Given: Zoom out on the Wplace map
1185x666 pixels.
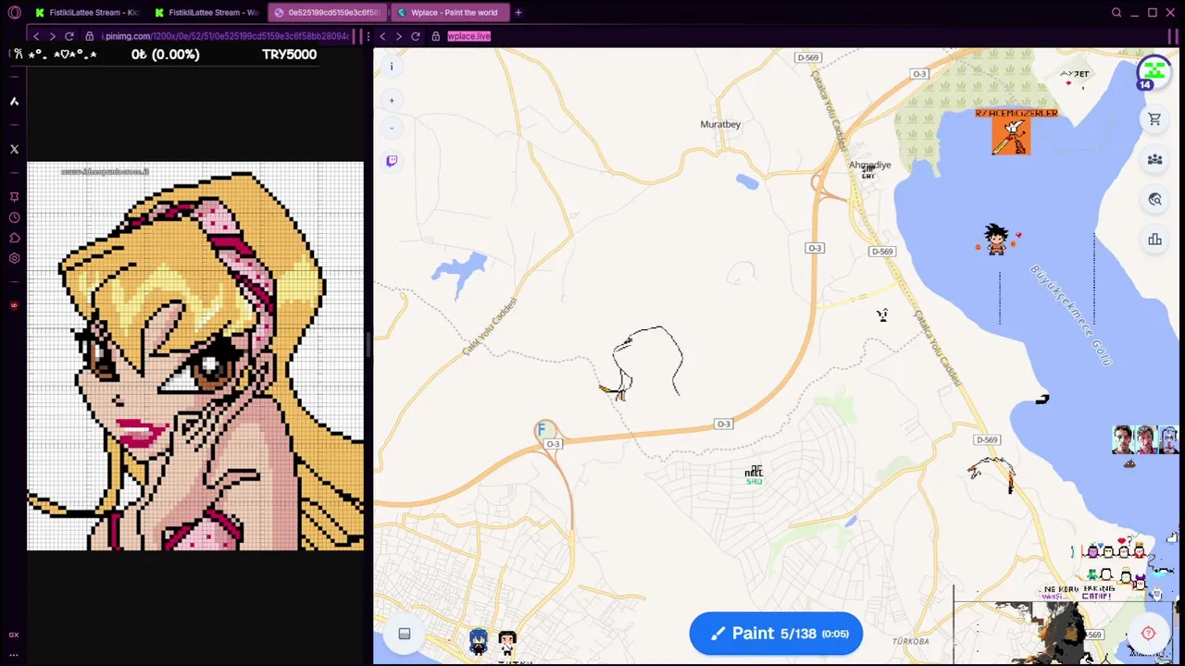Looking at the screenshot, I should 392,128.
